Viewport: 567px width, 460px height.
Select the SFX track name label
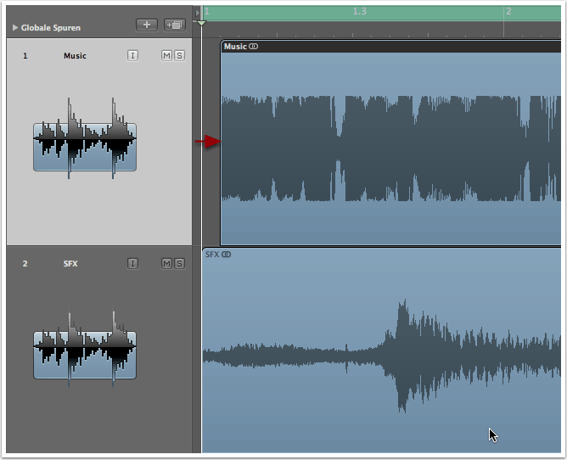point(70,264)
